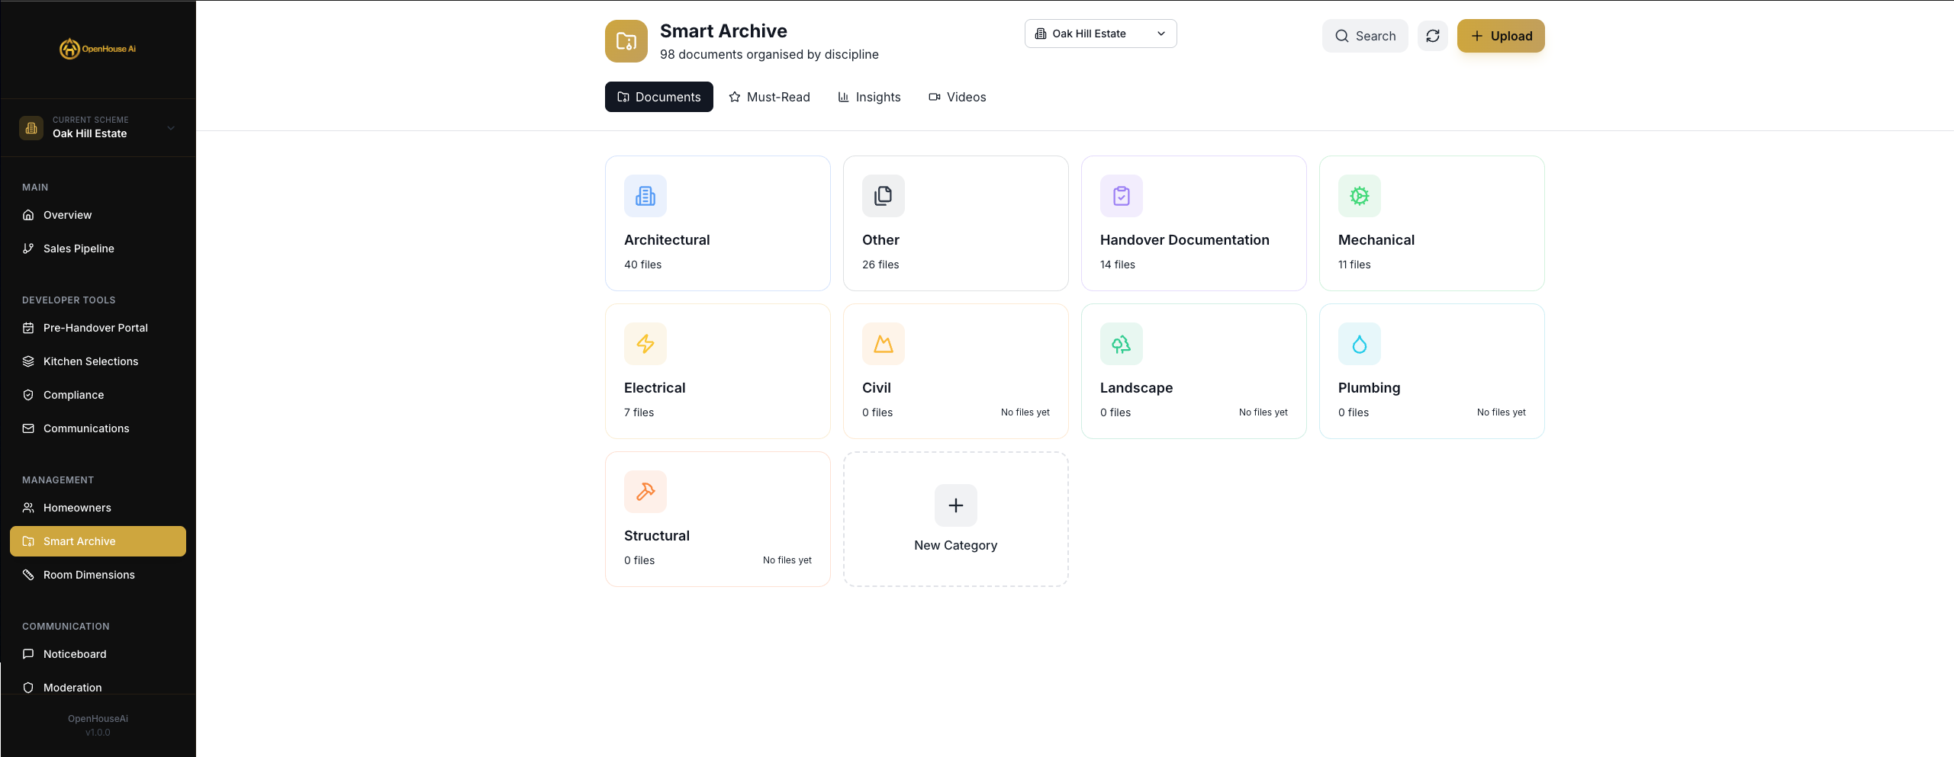Click the Architectural building icon

coord(645,195)
